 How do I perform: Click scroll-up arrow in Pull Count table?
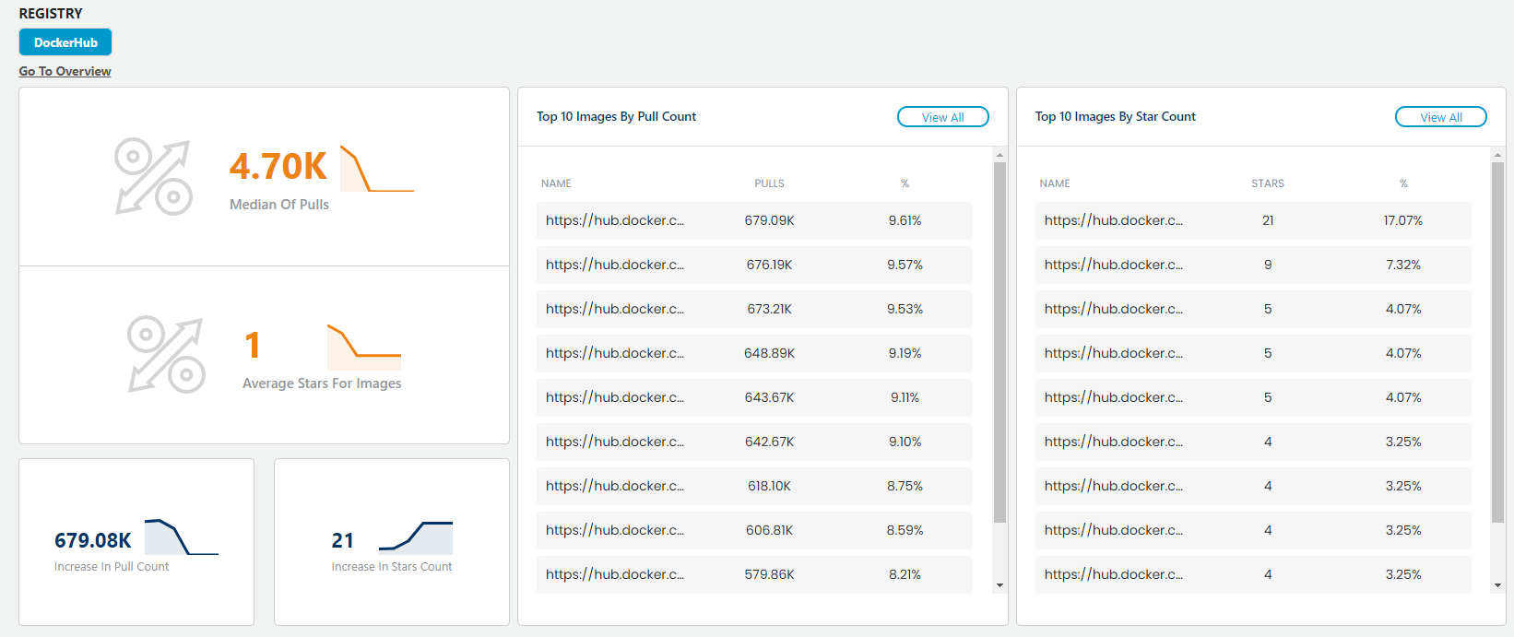pyautogui.click(x=999, y=155)
